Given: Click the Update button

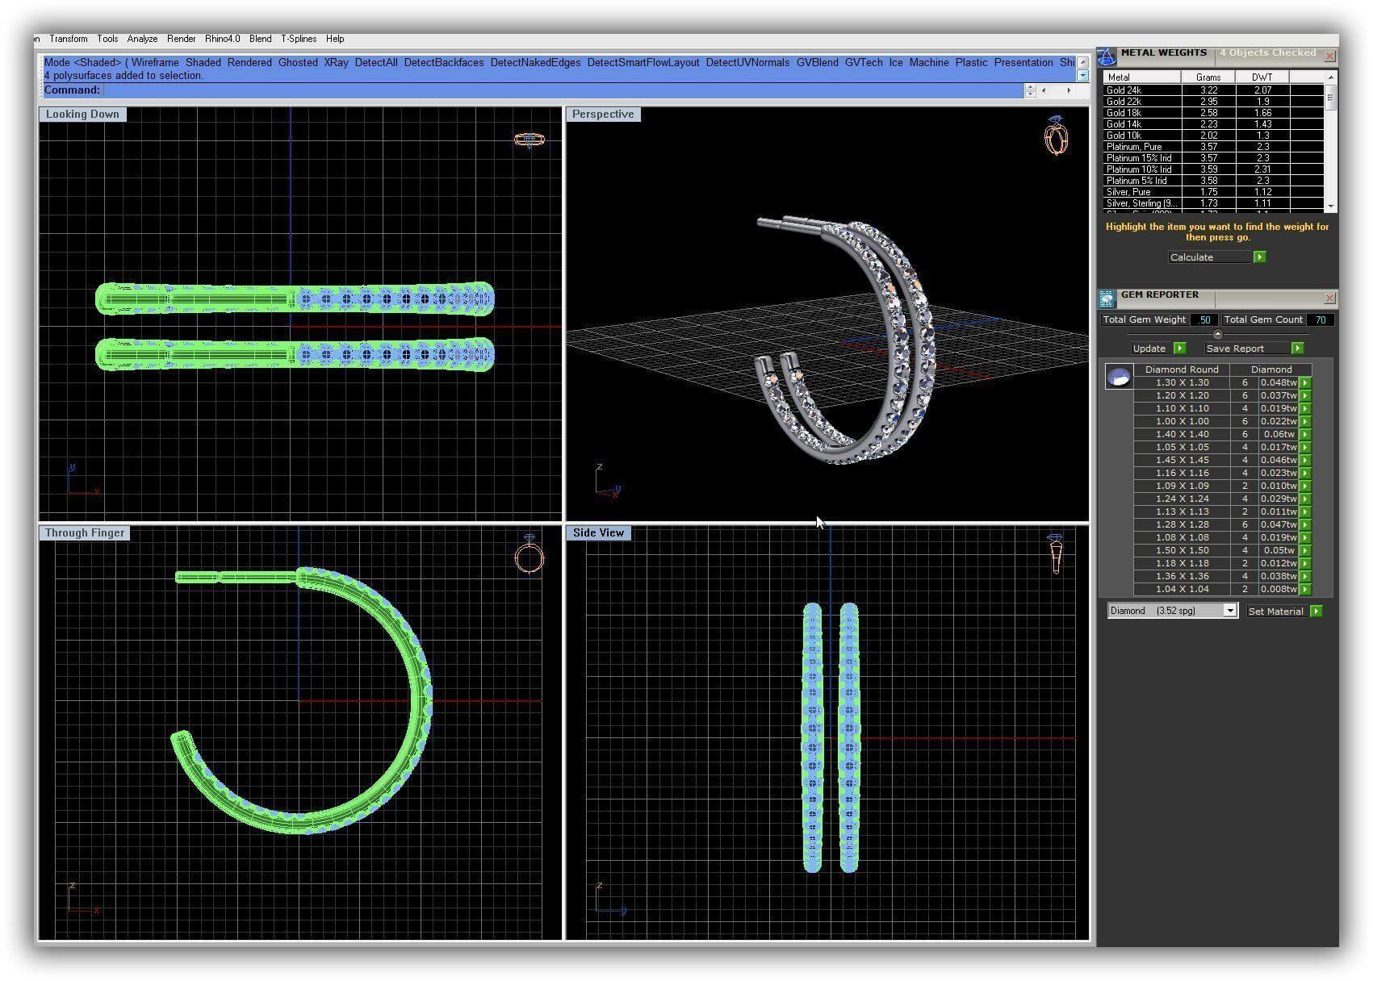Looking at the screenshot, I should point(1152,348).
